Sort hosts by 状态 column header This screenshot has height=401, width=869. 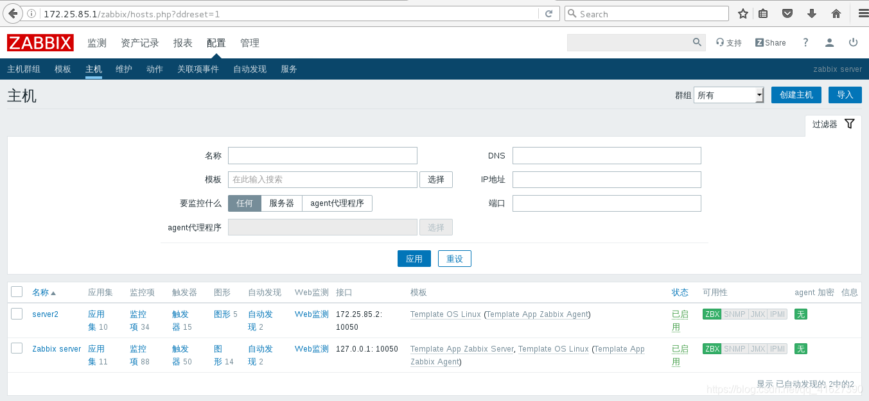[680, 293]
